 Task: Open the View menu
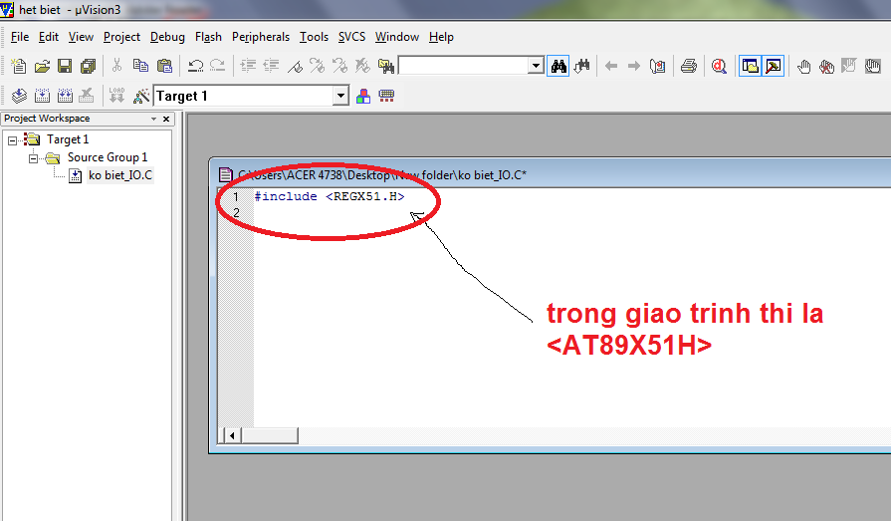point(81,37)
